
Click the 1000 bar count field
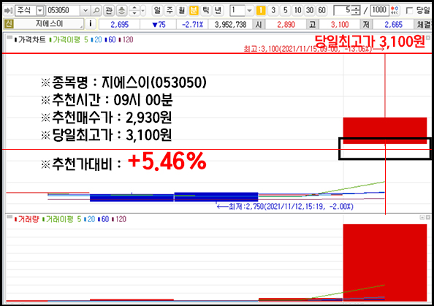[x=379, y=11]
